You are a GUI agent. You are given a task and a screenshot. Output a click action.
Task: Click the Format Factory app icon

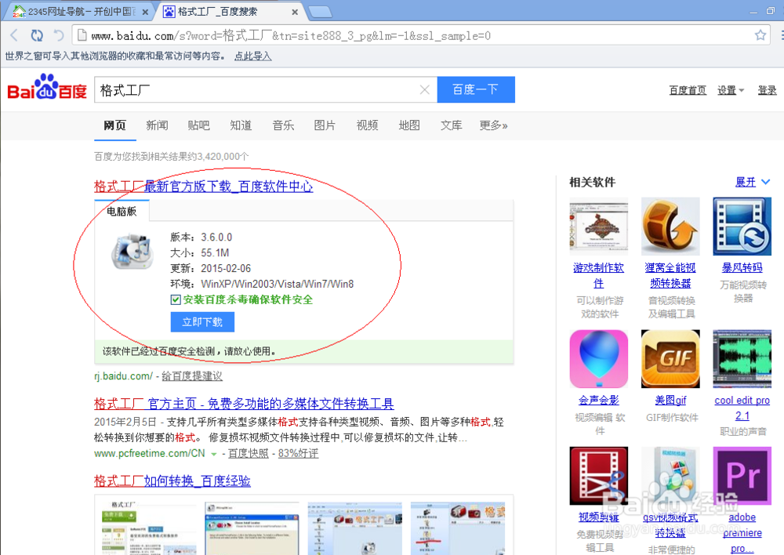coord(132,251)
